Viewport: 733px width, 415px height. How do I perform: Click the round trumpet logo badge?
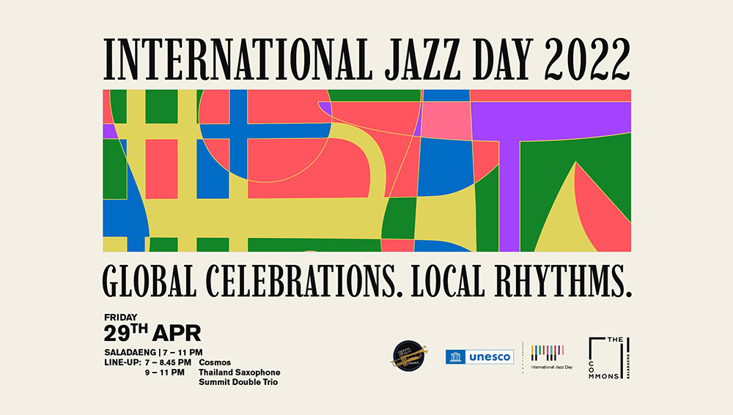pos(408,356)
